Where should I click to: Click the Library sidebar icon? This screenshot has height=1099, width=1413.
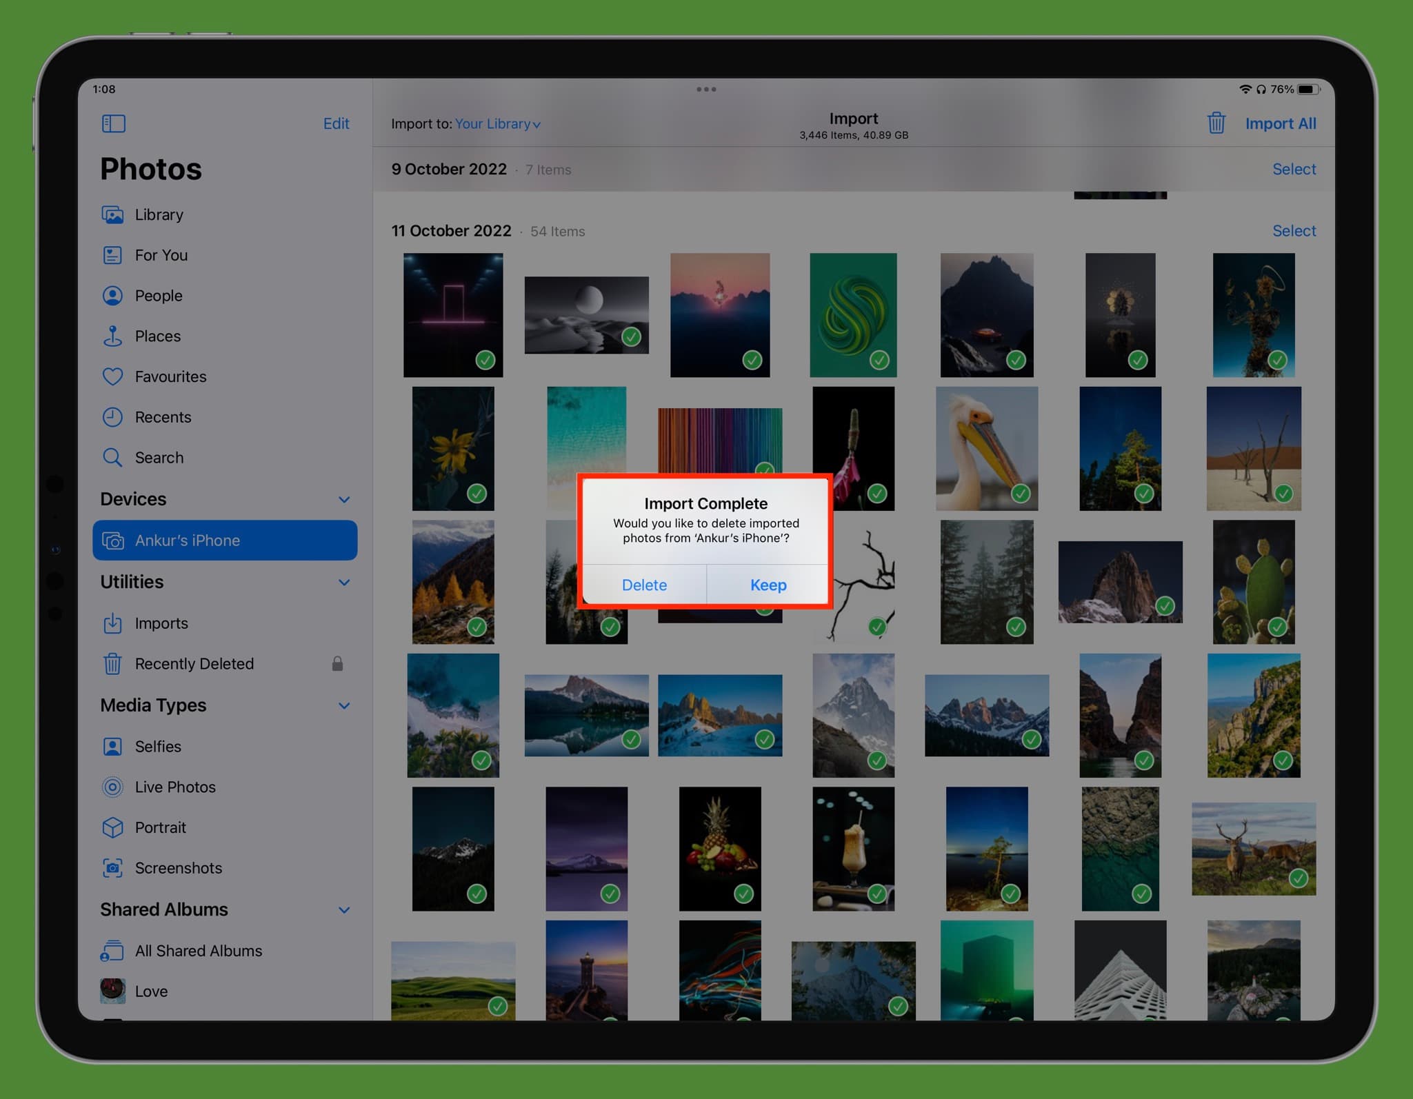tap(112, 215)
